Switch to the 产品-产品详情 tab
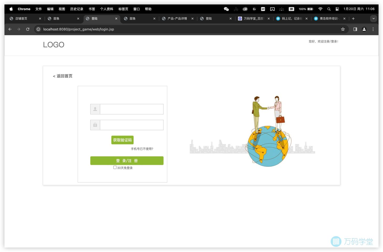 pyautogui.click(x=177, y=19)
